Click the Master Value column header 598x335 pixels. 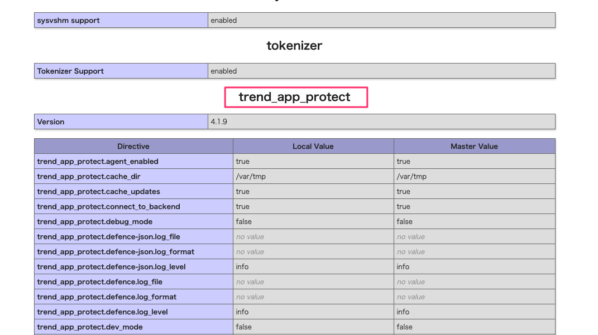pos(474,146)
